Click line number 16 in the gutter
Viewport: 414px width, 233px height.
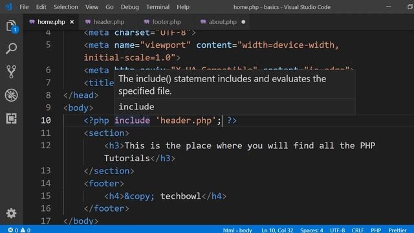click(46, 208)
